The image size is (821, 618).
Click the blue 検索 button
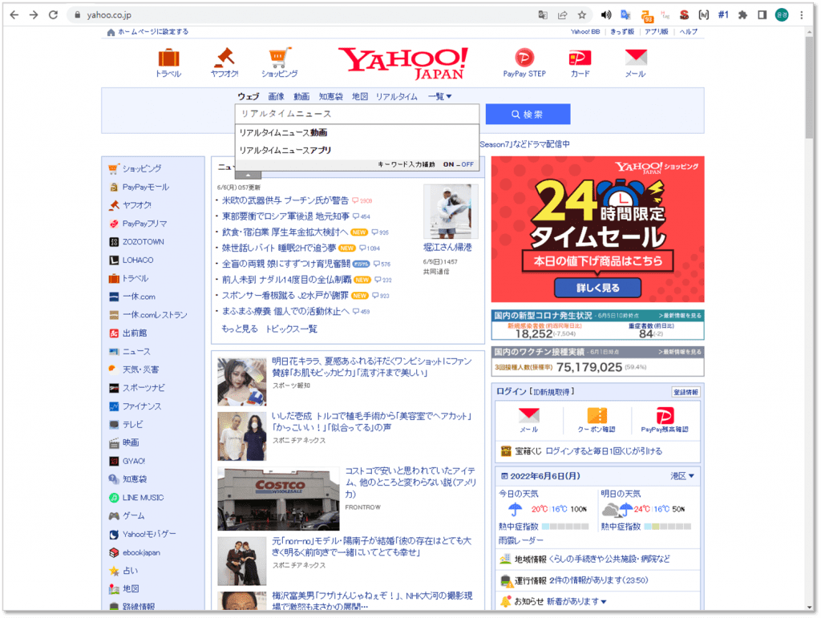point(528,114)
